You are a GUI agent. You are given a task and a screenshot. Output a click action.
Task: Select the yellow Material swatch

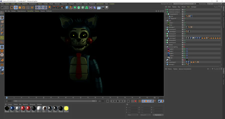(66, 109)
